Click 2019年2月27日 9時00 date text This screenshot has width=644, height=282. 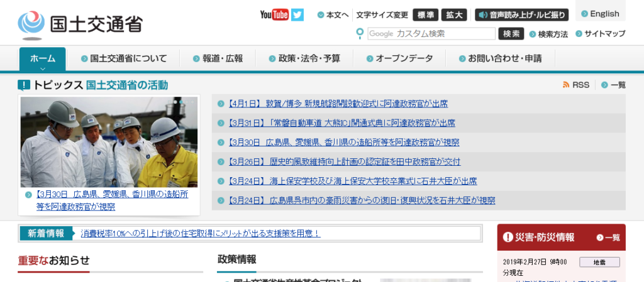tap(535, 262)
